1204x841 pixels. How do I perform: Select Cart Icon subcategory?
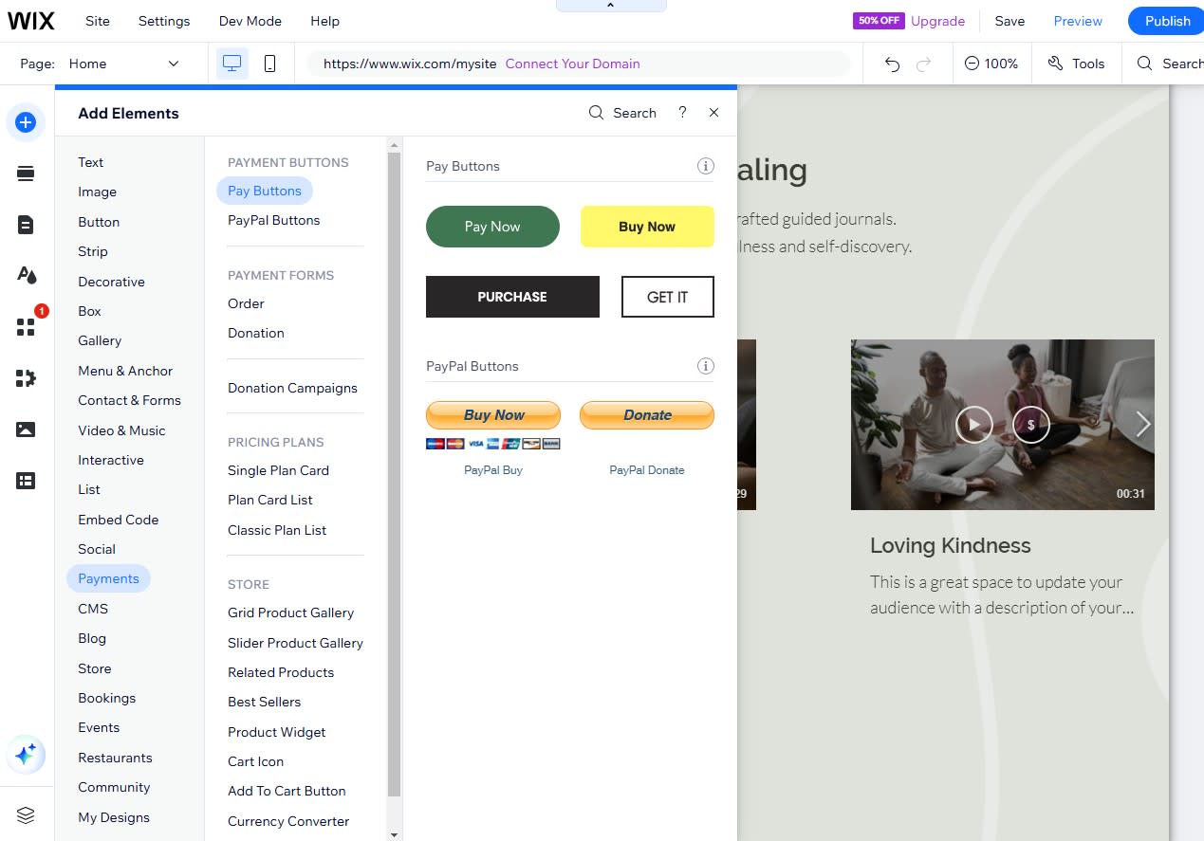pos(255,761)
